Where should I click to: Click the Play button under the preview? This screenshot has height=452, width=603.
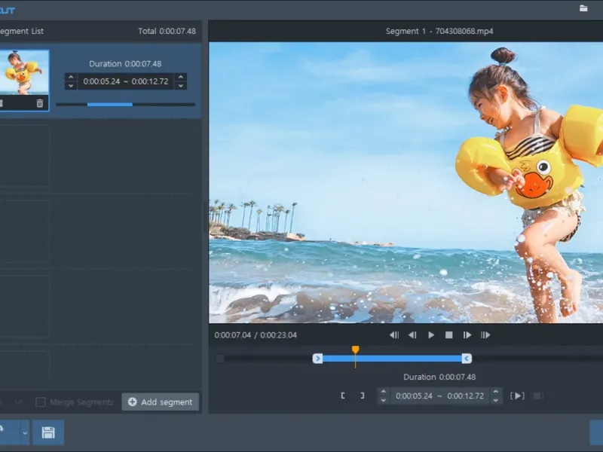click(x=431, y=335)
